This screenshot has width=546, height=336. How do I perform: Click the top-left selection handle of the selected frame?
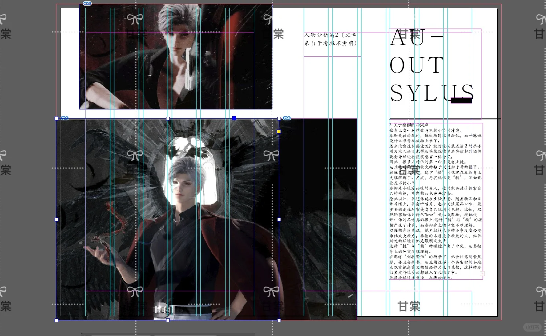(56, 119)
